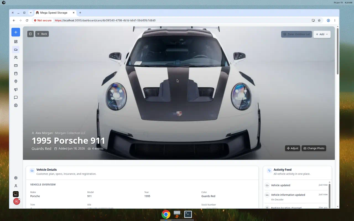This screenshot has height=221, width=354.
Task: Open the middle taskbar installer icon
Action: [177, 214]
